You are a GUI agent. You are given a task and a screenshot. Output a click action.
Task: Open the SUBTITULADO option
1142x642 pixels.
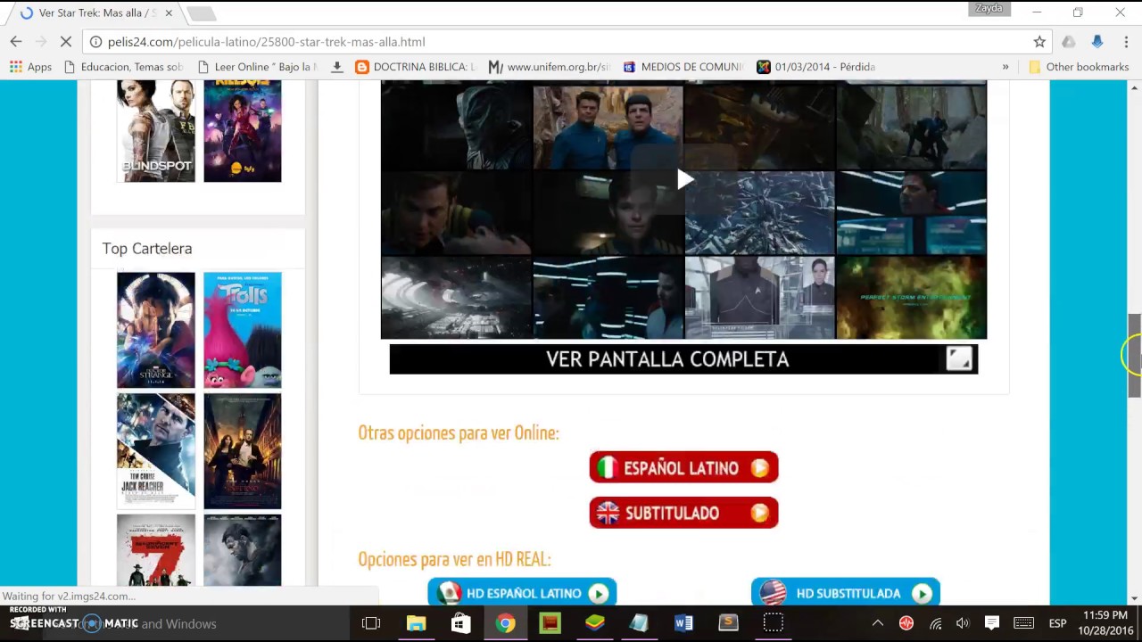click(683, 513)
